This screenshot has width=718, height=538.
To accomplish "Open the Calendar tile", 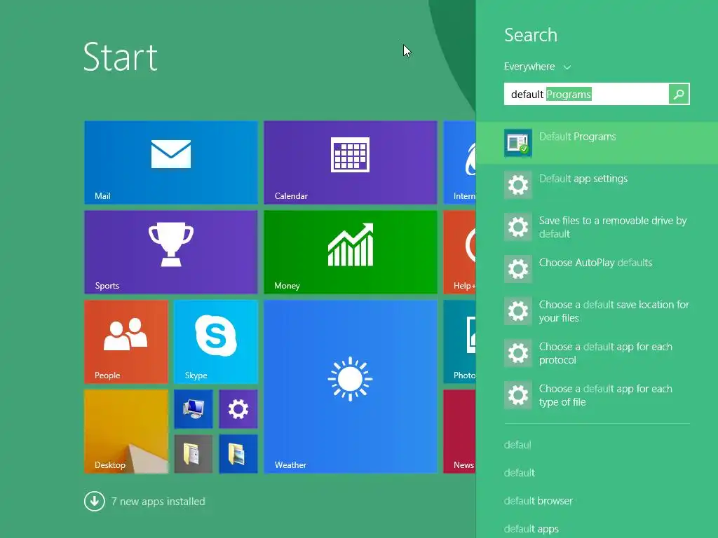I will tap(351, 162).
